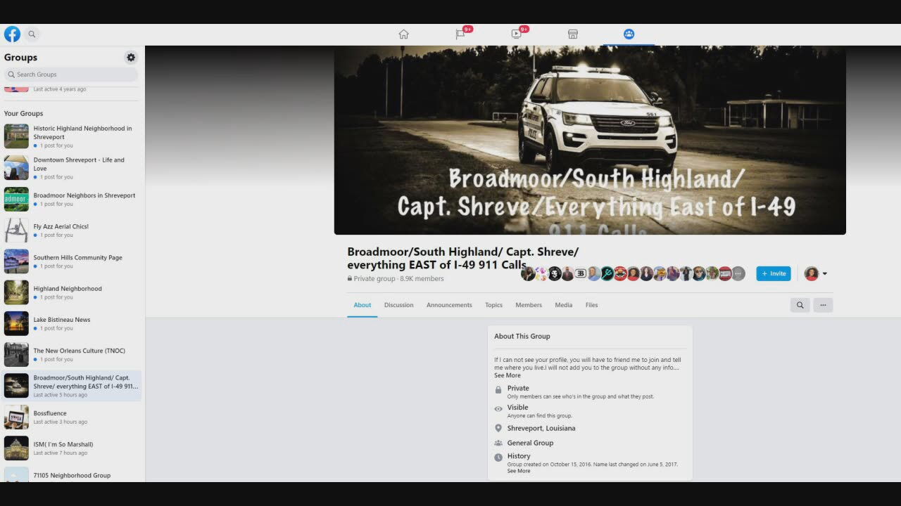Open Groups settings gear icon
Screen dimensions: 901x506
(x=131, y=58)
